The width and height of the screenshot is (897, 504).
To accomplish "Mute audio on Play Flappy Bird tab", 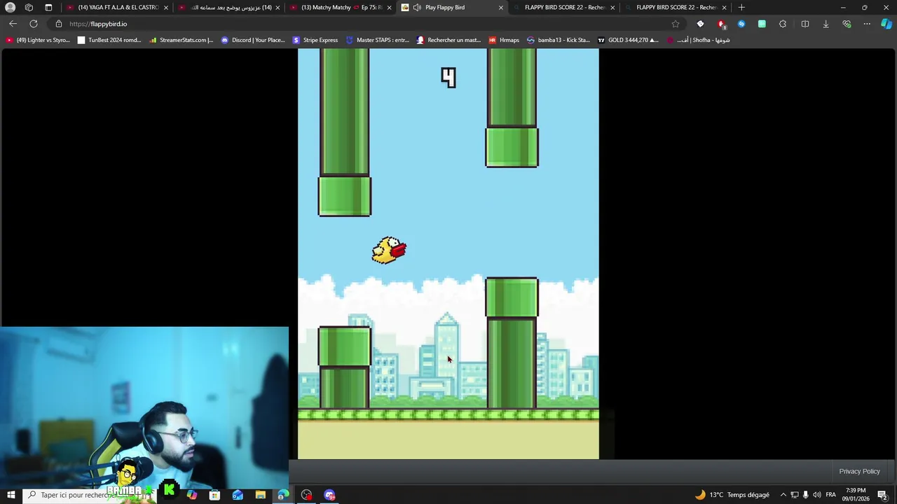I will tap(417, 7).
